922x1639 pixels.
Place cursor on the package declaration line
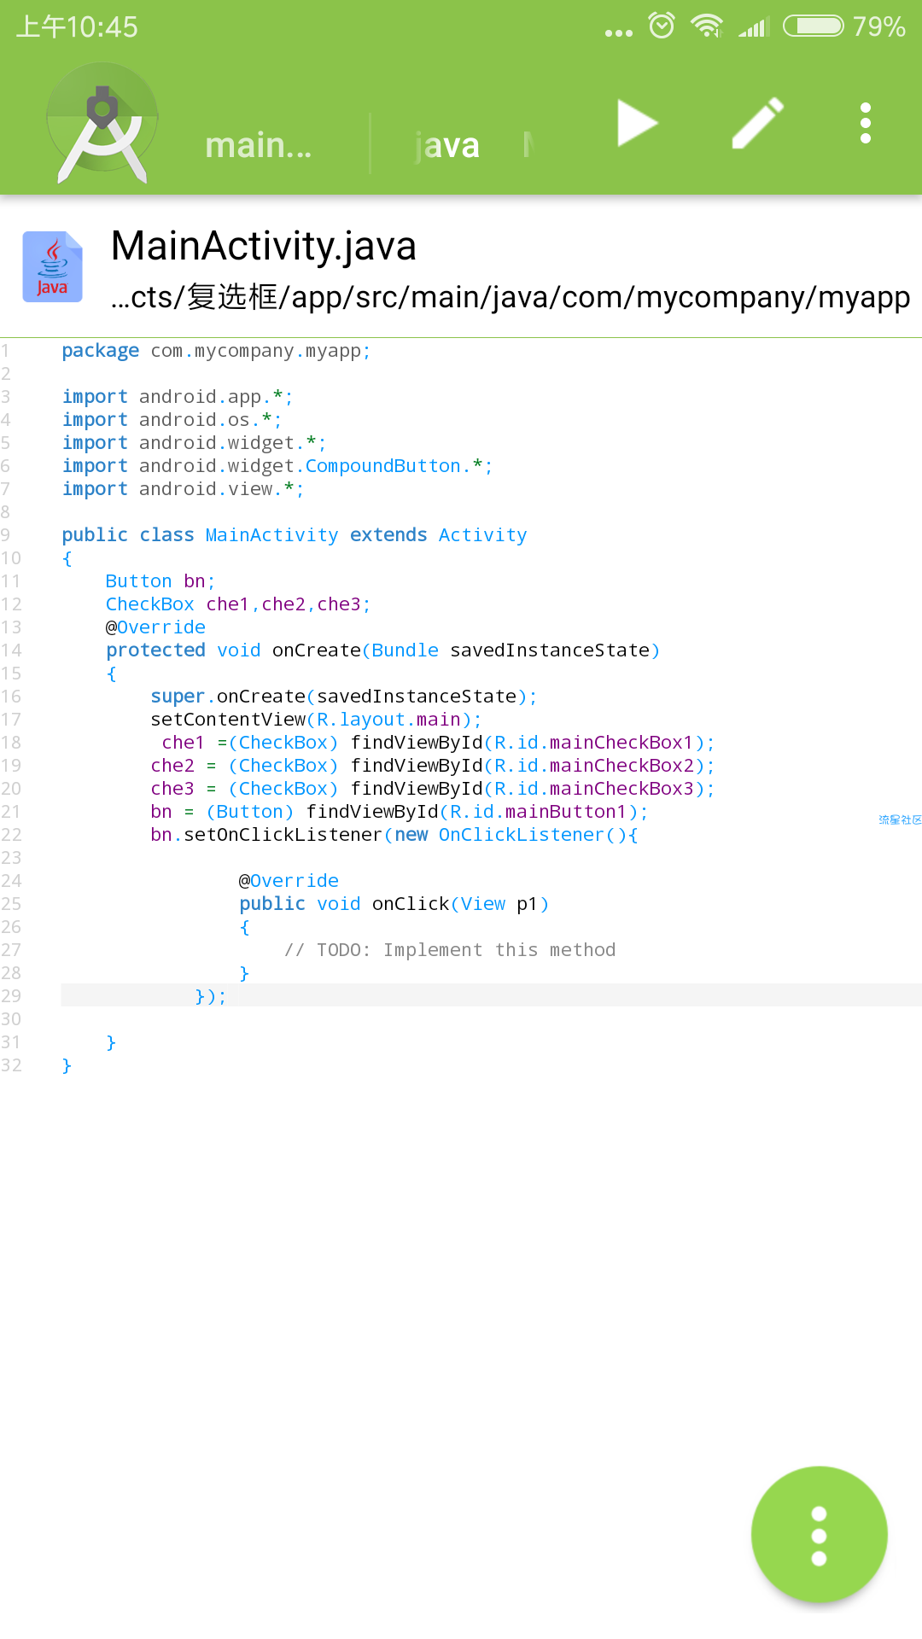click(x=216, y=351)
